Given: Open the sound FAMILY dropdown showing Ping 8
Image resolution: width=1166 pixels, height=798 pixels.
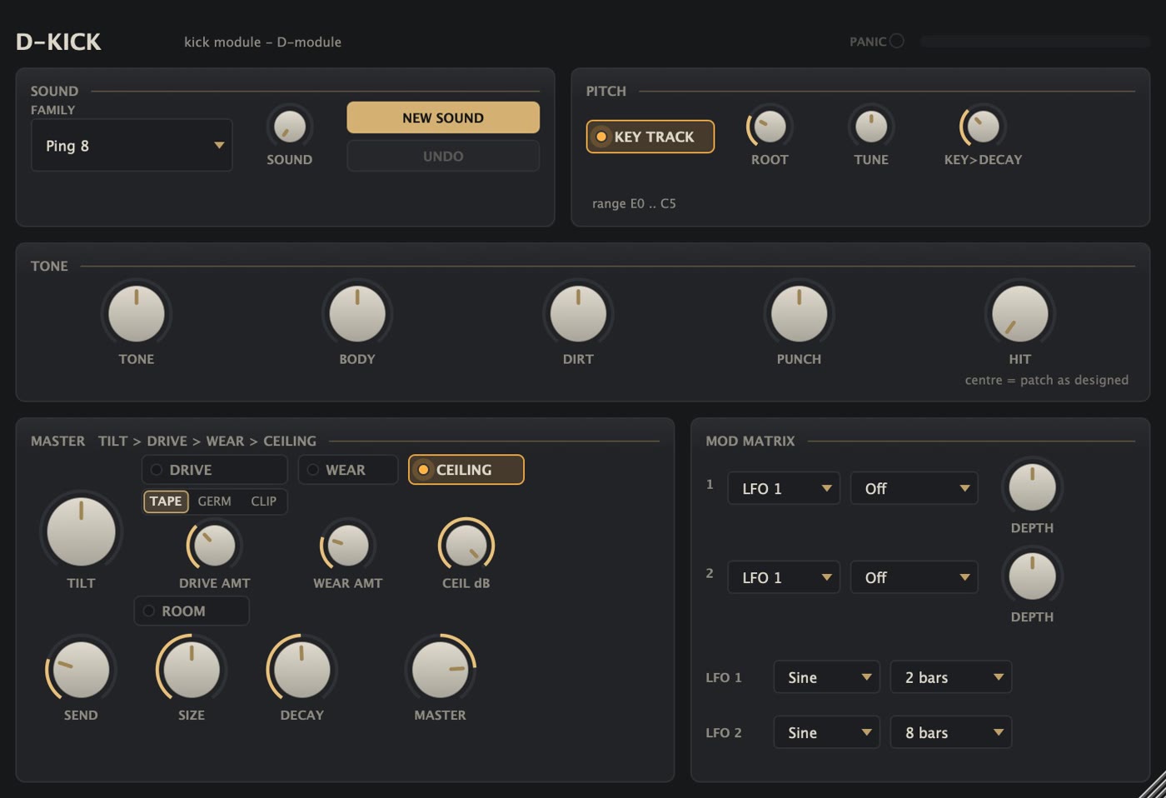Looking at the screenshot, I should point(132,146).
